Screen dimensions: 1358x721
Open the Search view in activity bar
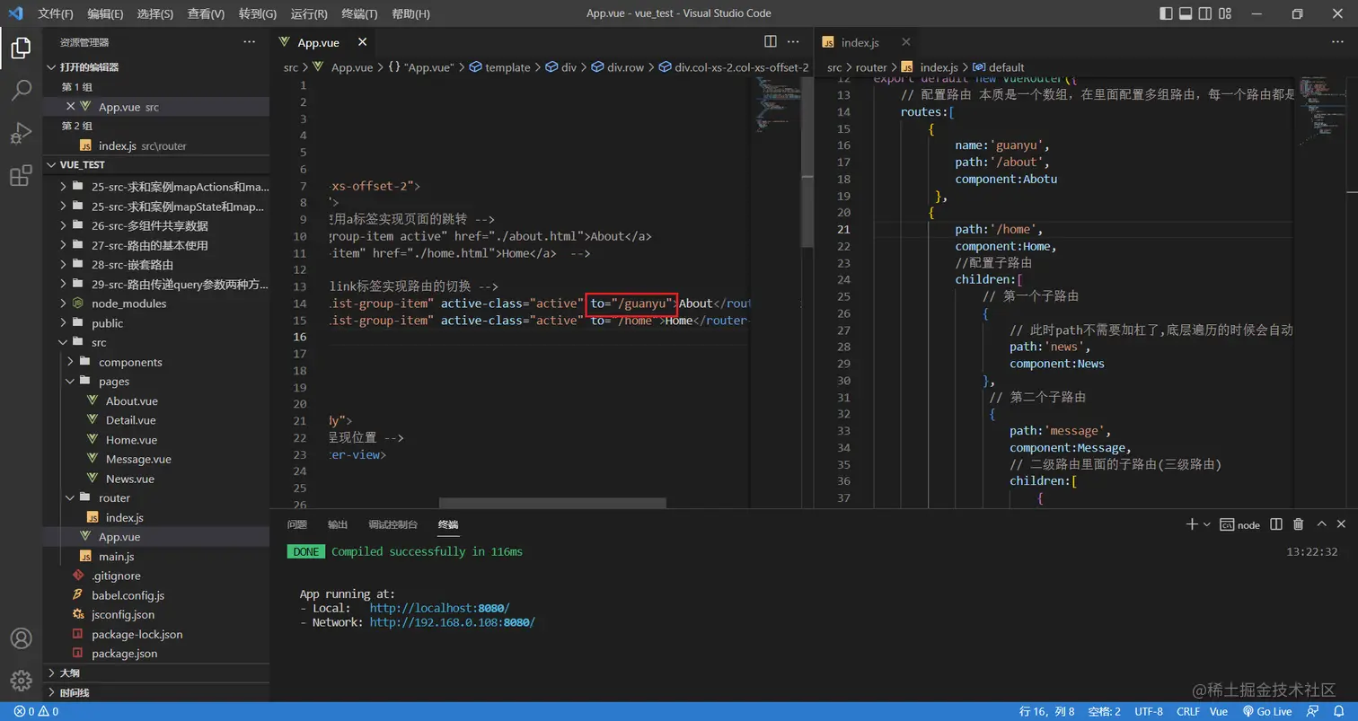tap(21, 90)
